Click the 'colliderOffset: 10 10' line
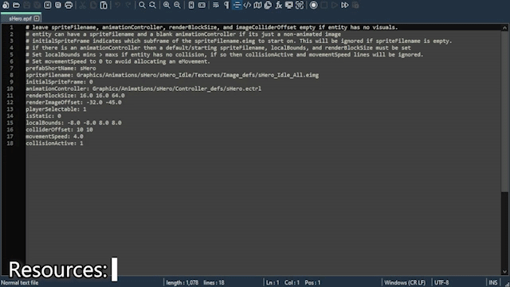 (59, 130)
